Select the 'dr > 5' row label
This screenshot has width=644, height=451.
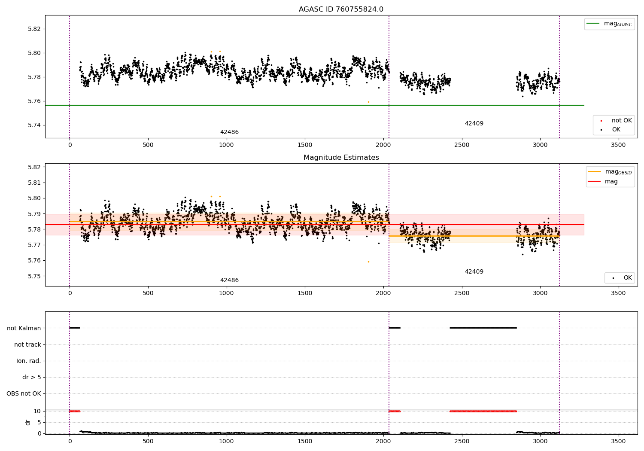pyautogui.click(x=32, y=377)
